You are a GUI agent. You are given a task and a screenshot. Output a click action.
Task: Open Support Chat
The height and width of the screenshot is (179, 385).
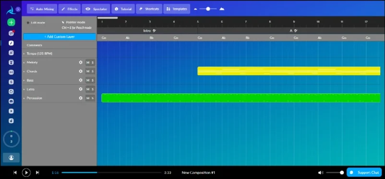pos(364,172)
